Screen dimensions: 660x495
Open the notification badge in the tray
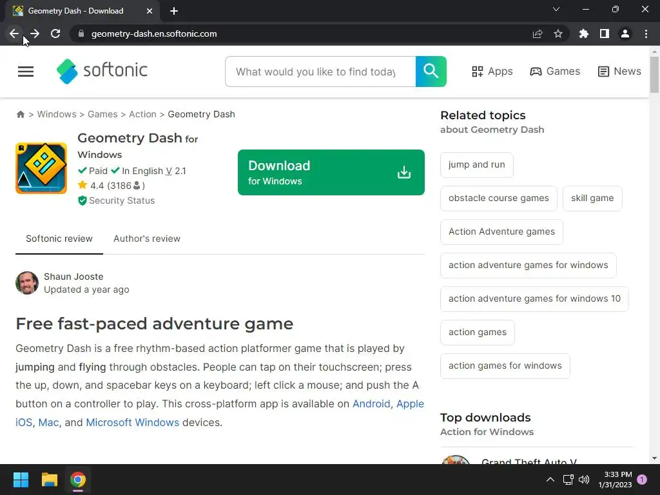coord(642,479)
